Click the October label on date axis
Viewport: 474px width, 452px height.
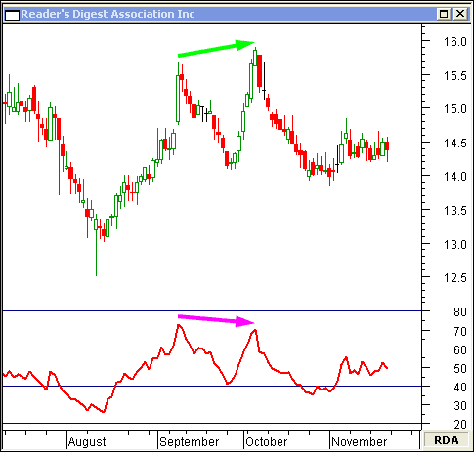(267, 442)
